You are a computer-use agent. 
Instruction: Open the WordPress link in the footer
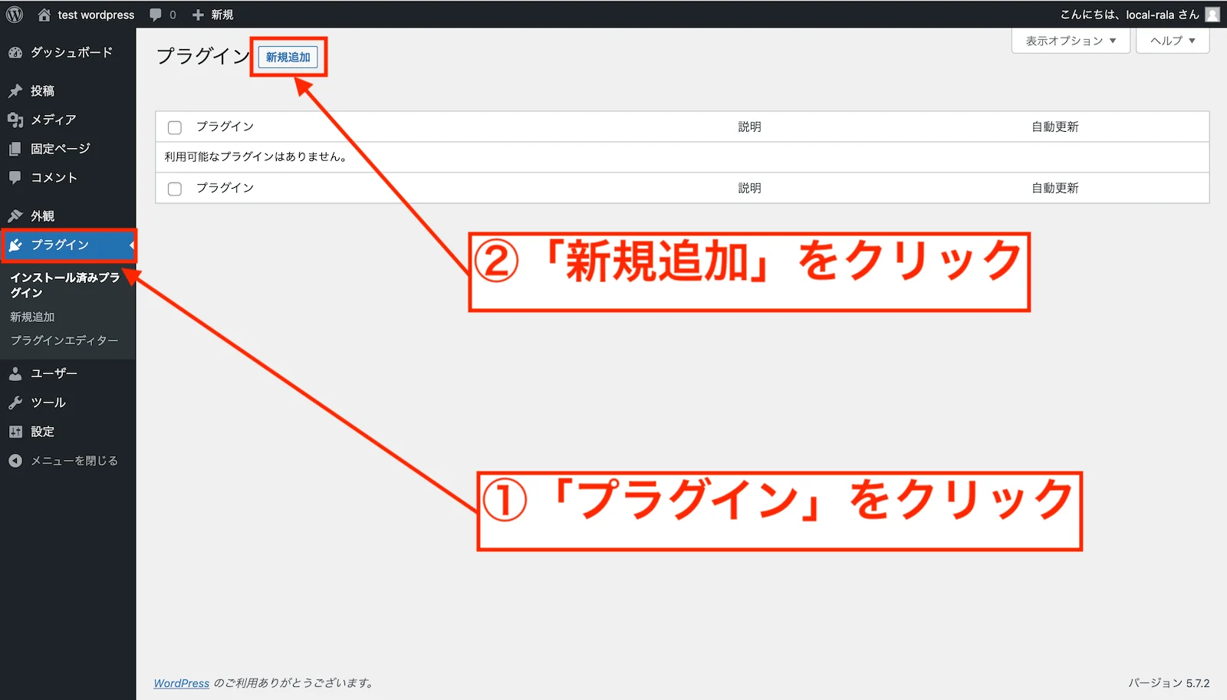(181, 682)
